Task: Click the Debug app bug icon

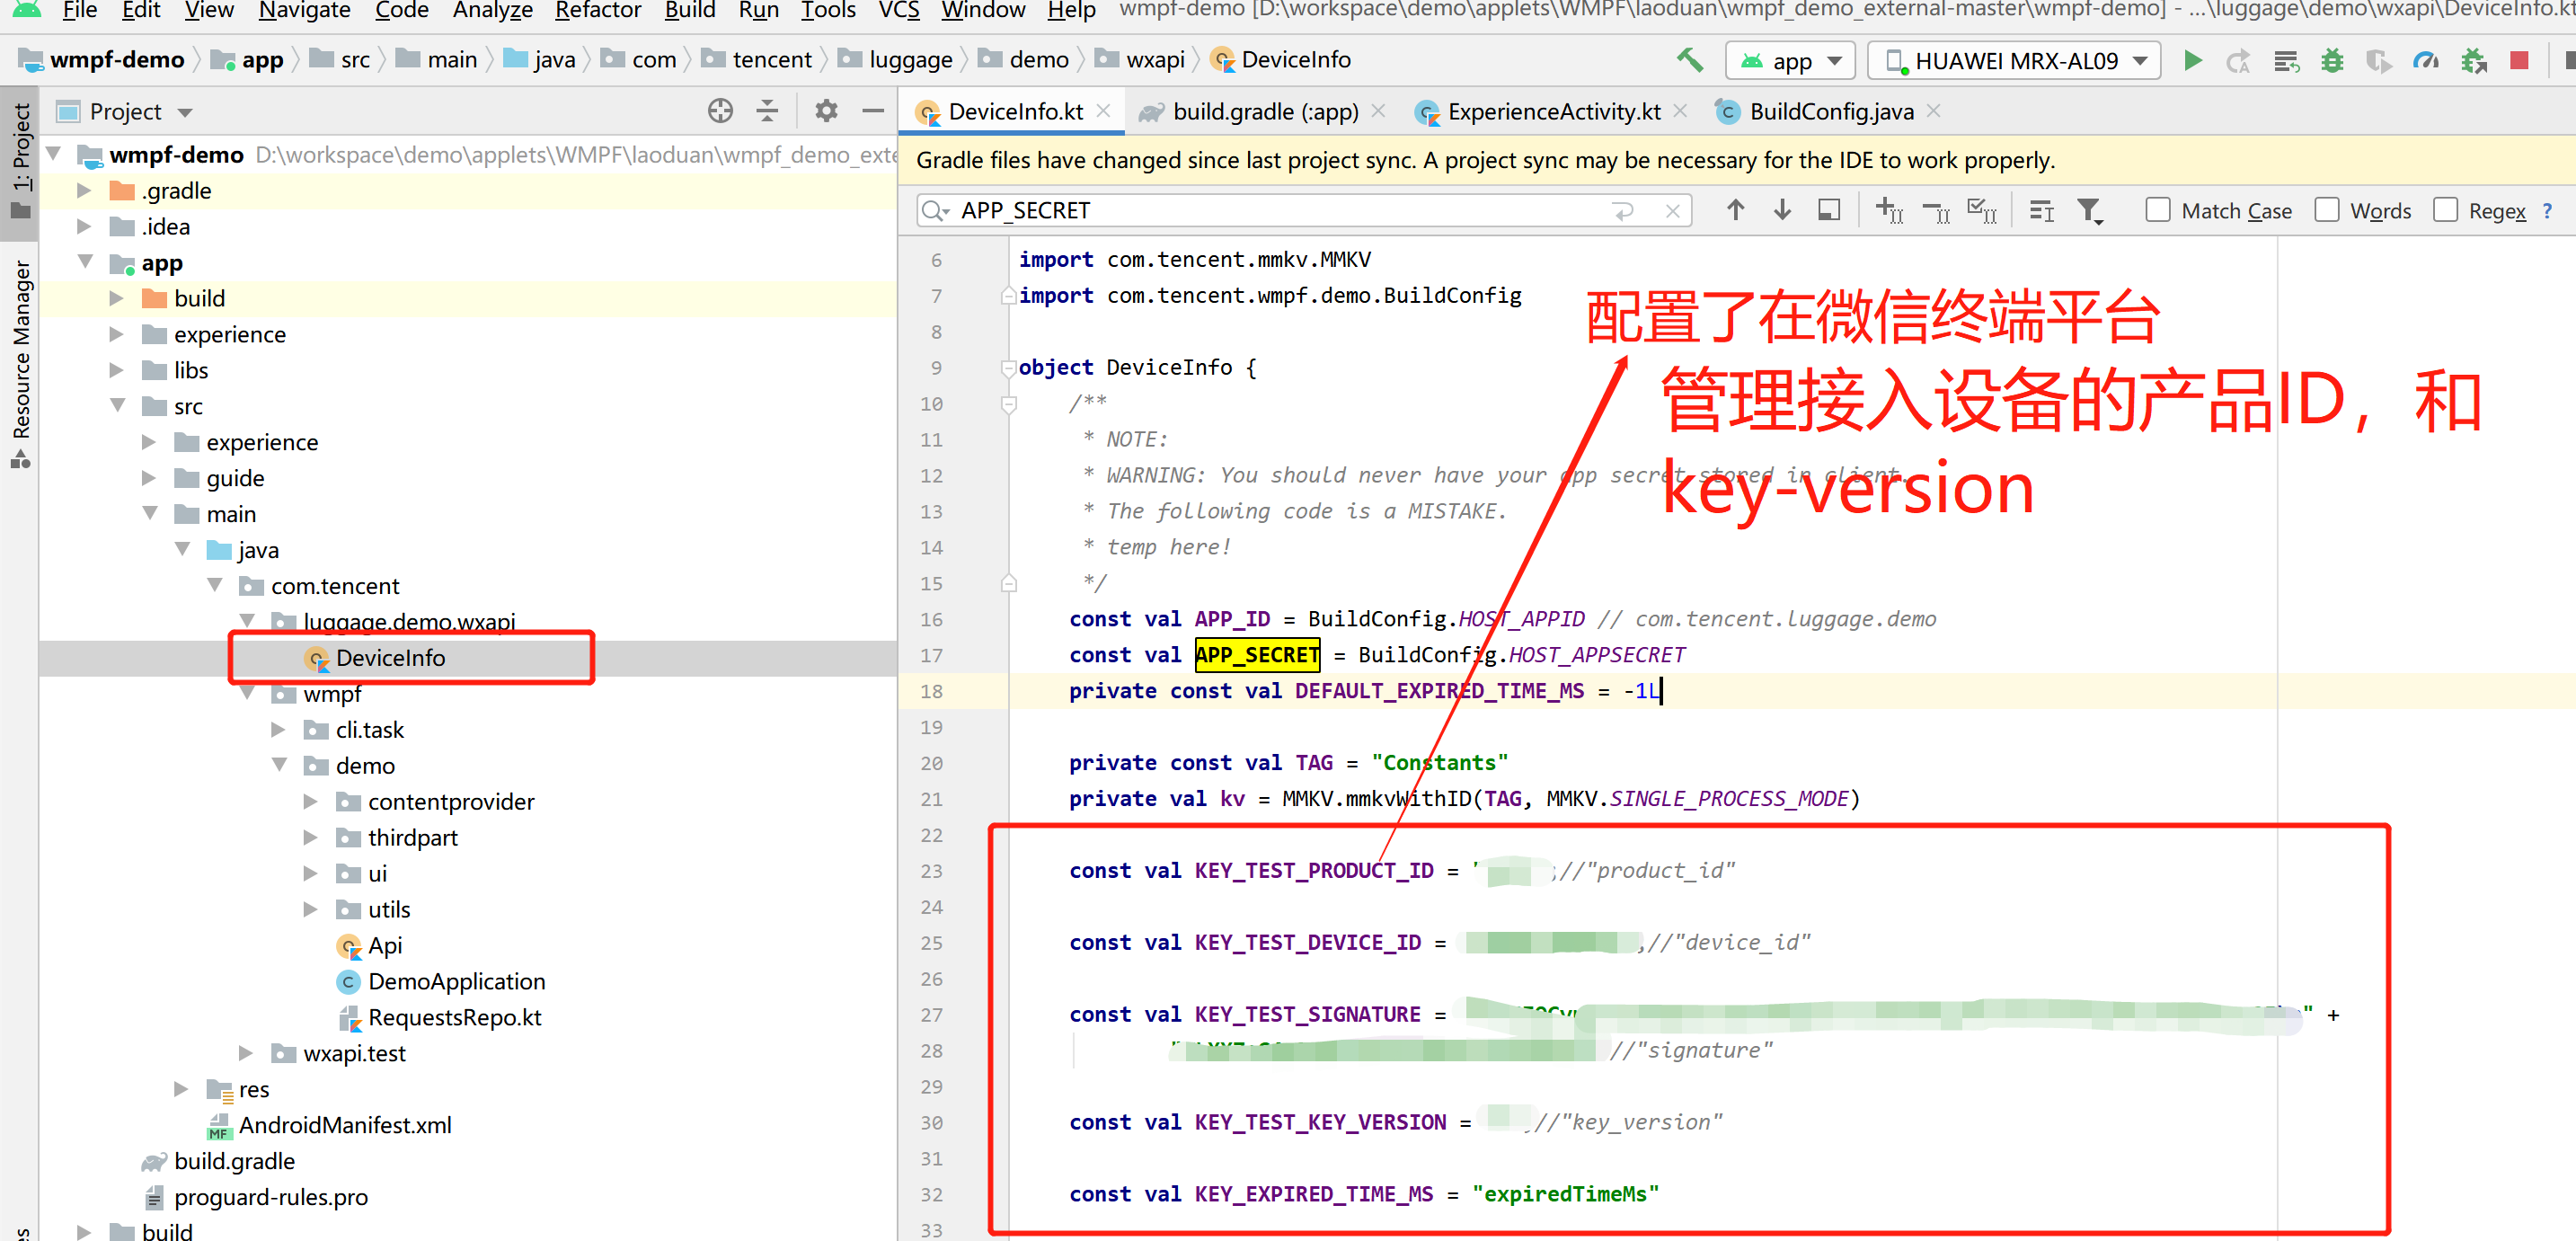Action: click(x=2332, y=61)
